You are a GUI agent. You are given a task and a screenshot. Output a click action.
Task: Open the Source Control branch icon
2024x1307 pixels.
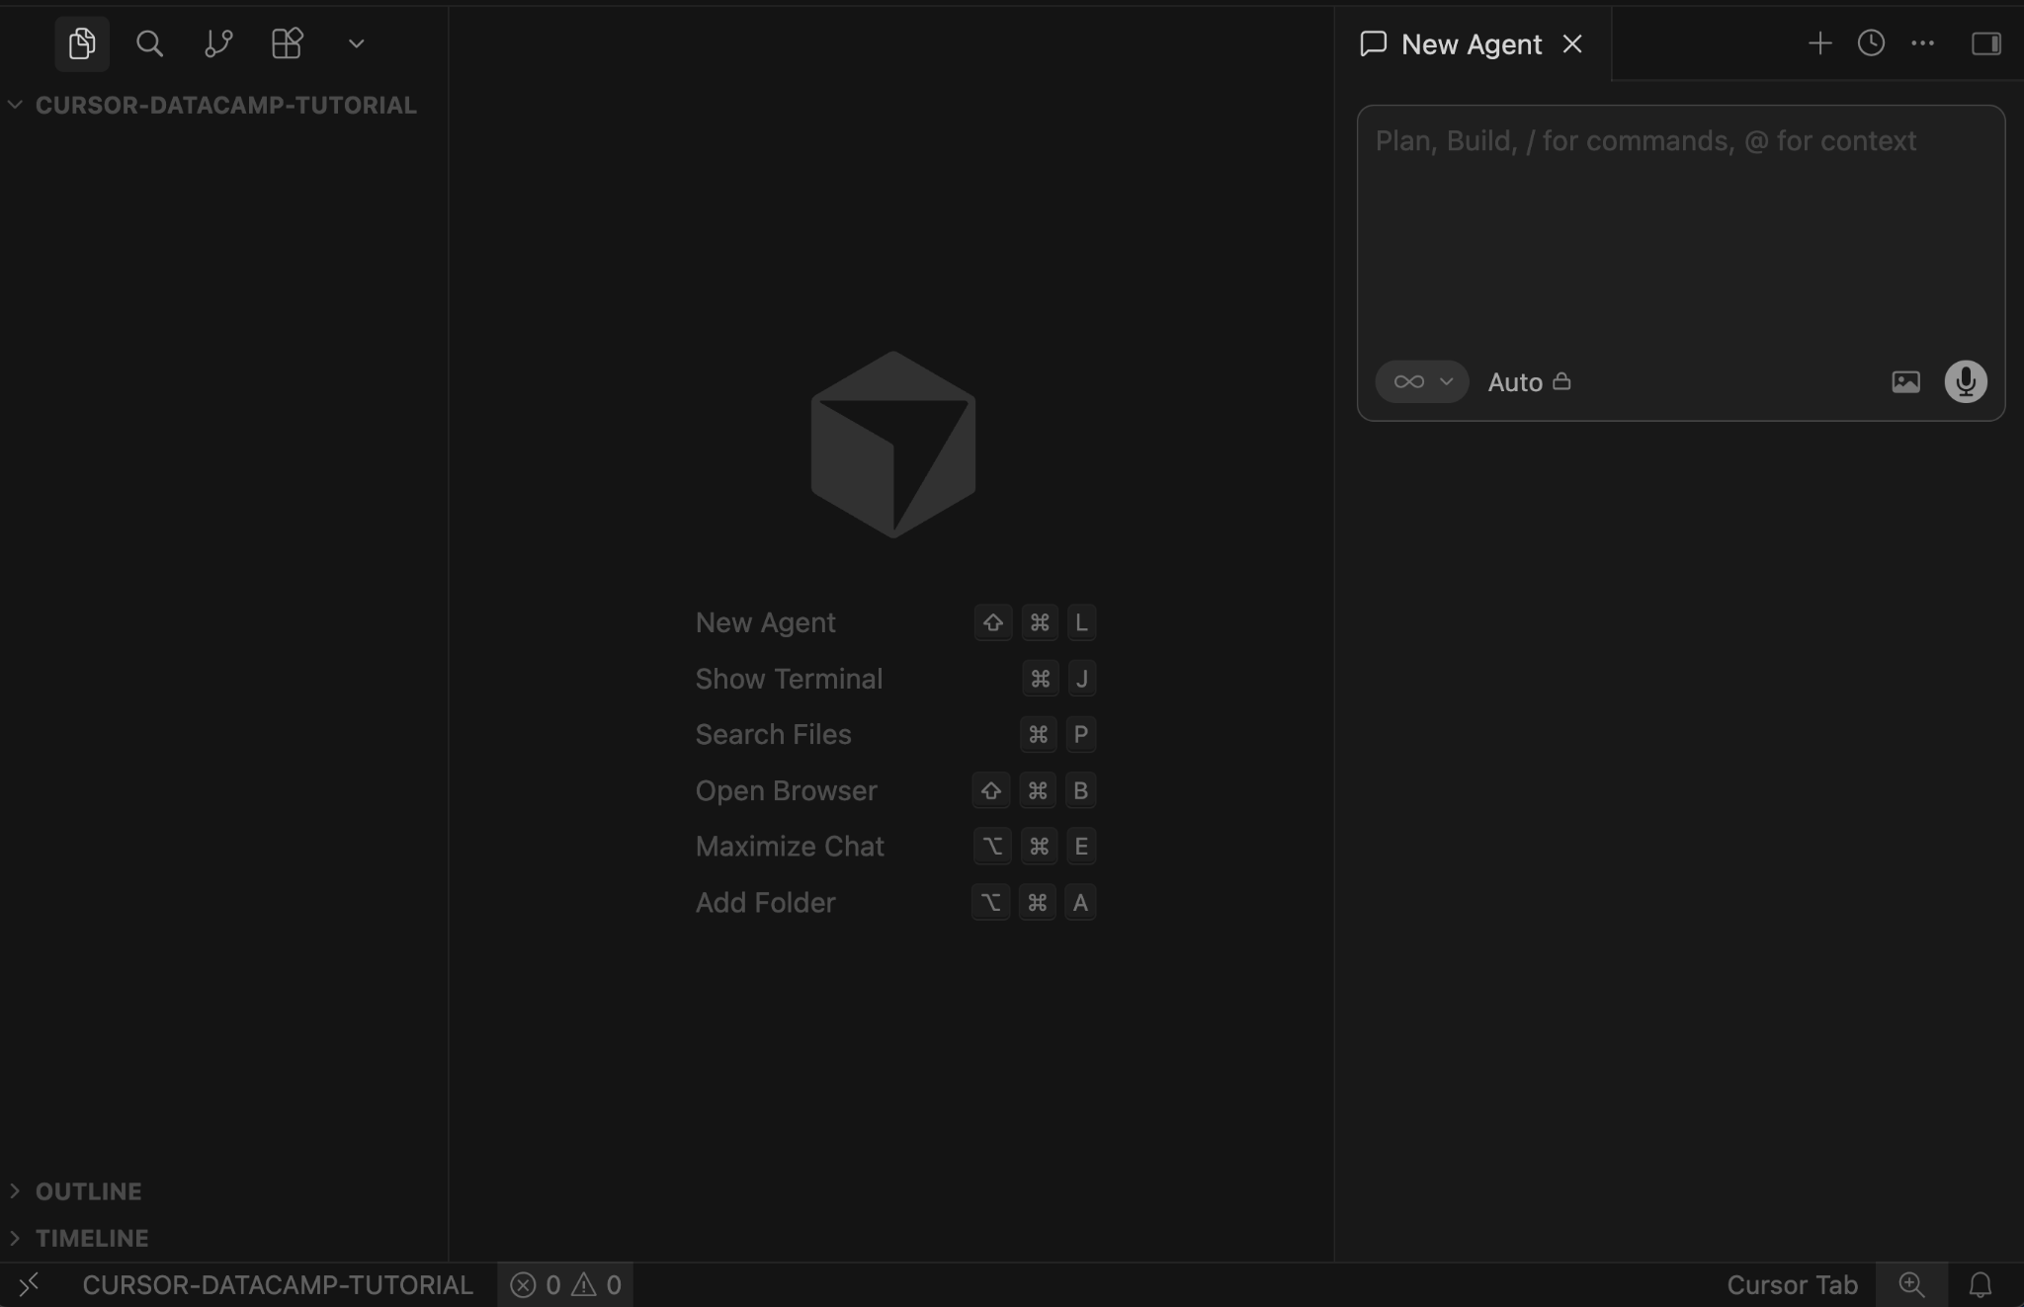[218, 43]
